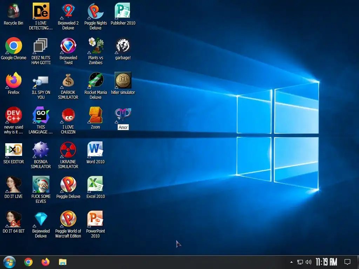This screenshot has height=269, width=359.
Task: Open the volume speaker tray icon
Action: point(309,262)
